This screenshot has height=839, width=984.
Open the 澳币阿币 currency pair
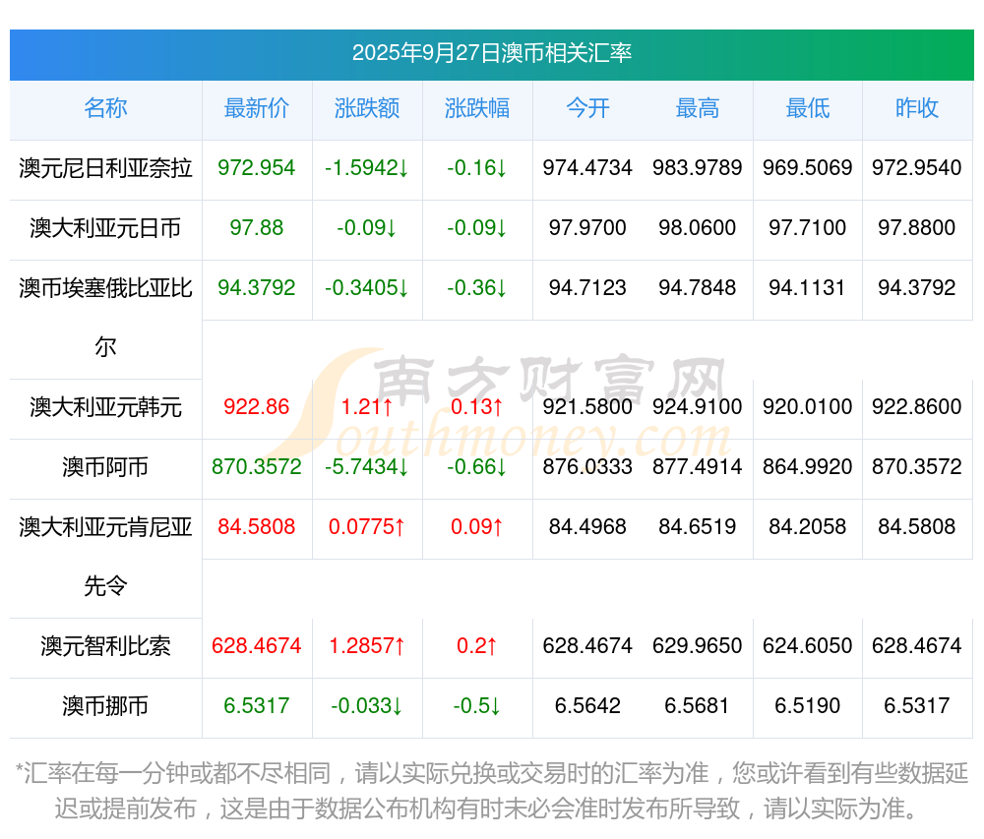pyautogui.click(x=105, y=467)
